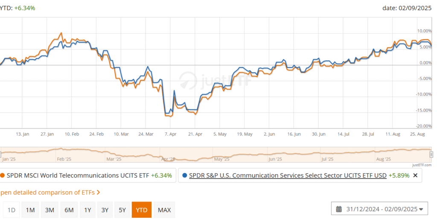Click Aug '25 in the navigator timeline
Image resolution: width=437 pixels, height=219 pixels.
pyautogui.click(x=384, y=159)
